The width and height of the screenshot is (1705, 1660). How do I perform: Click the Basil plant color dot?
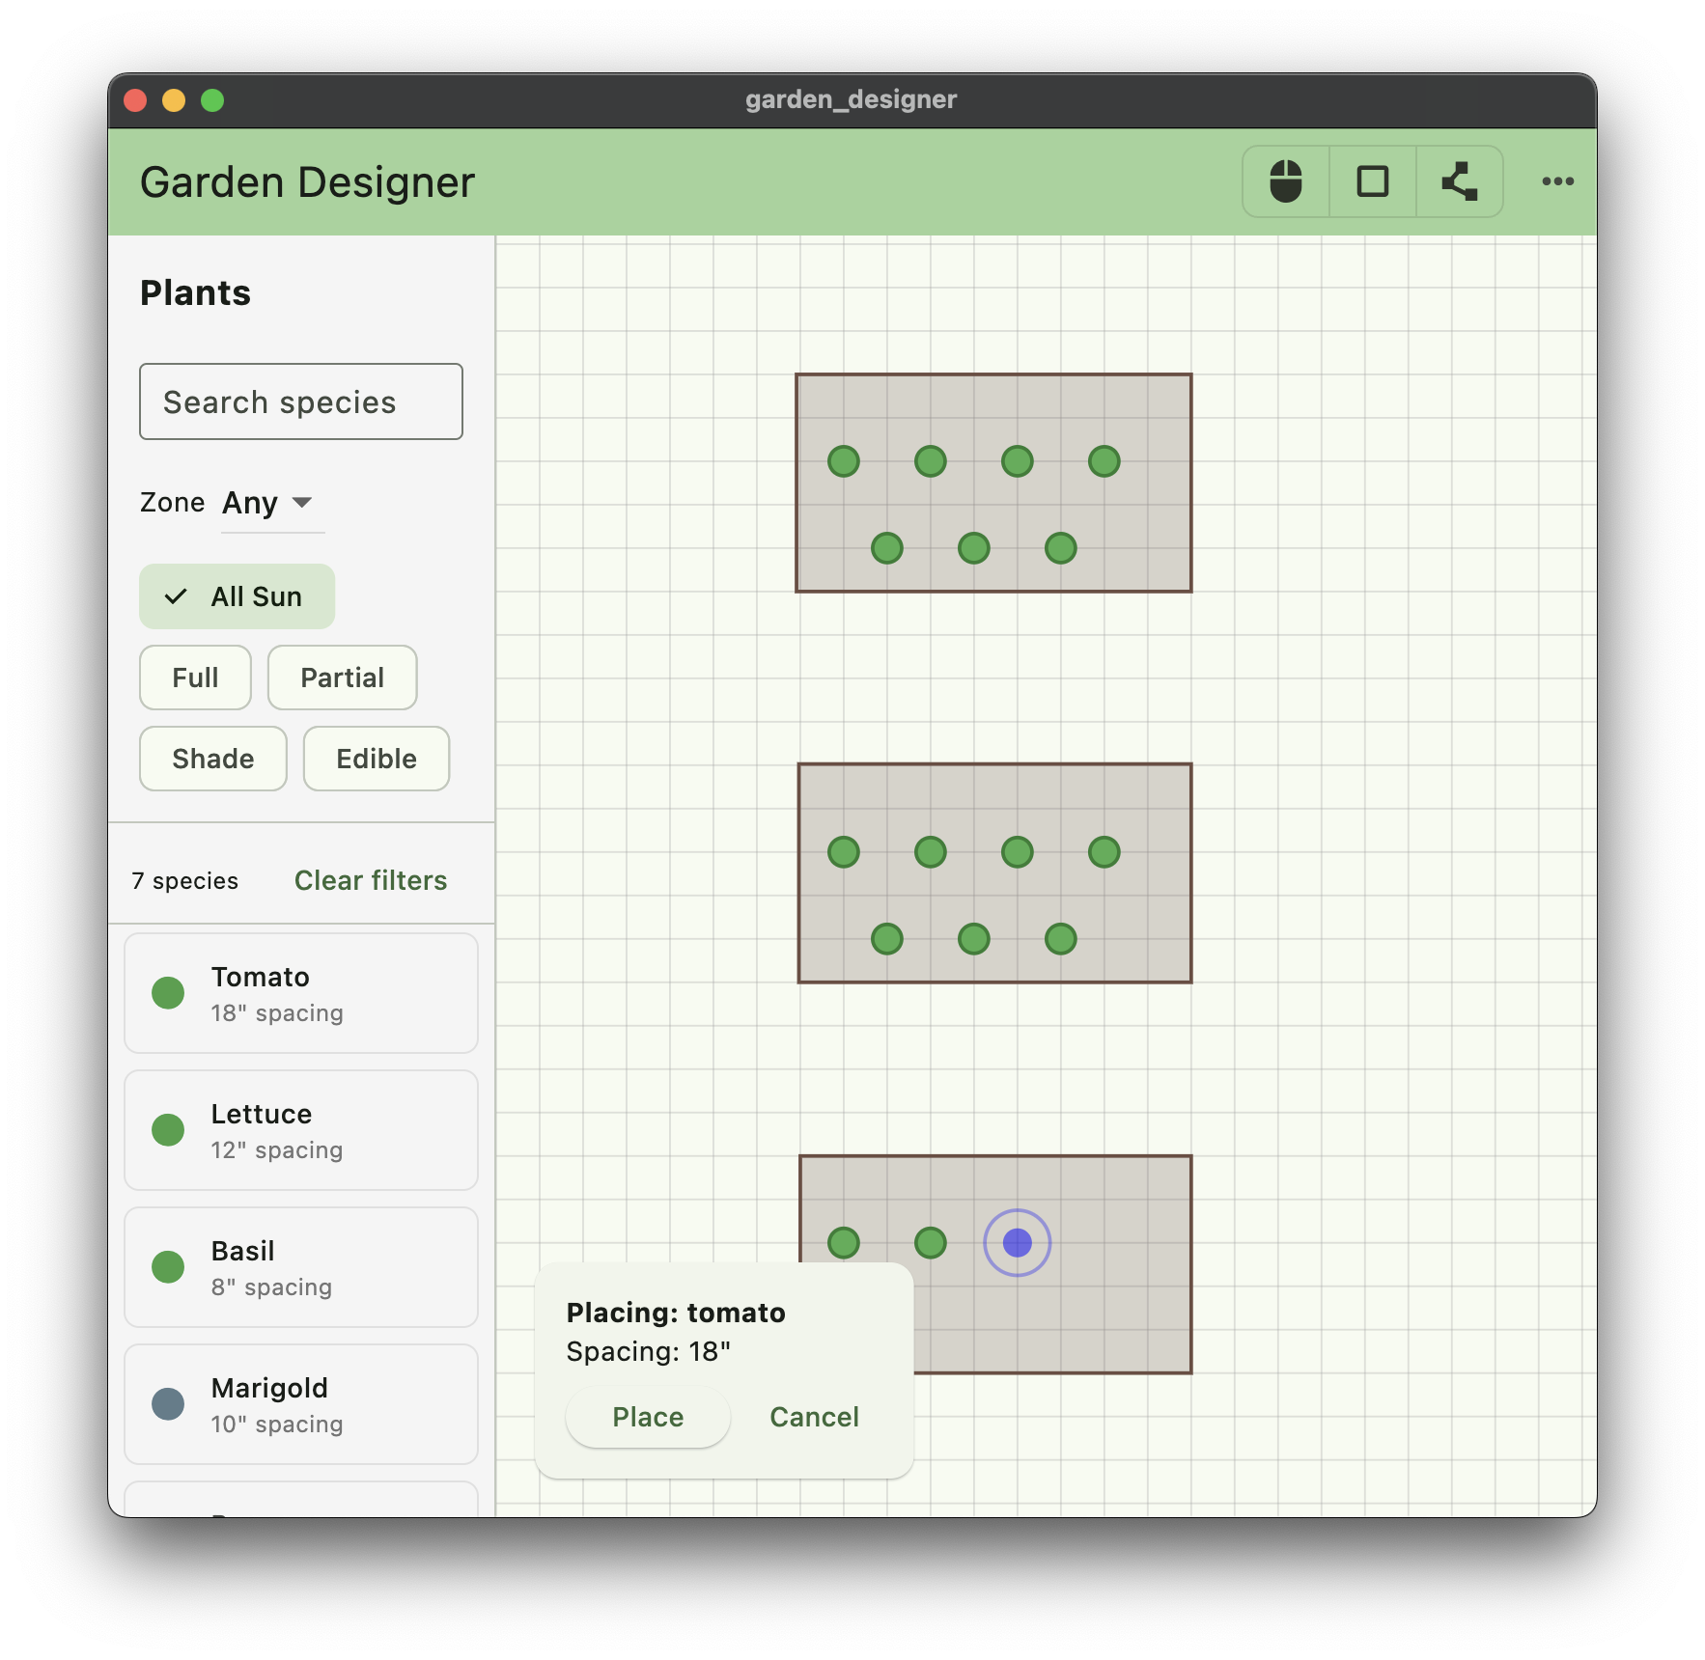(x=168, y=1266)
